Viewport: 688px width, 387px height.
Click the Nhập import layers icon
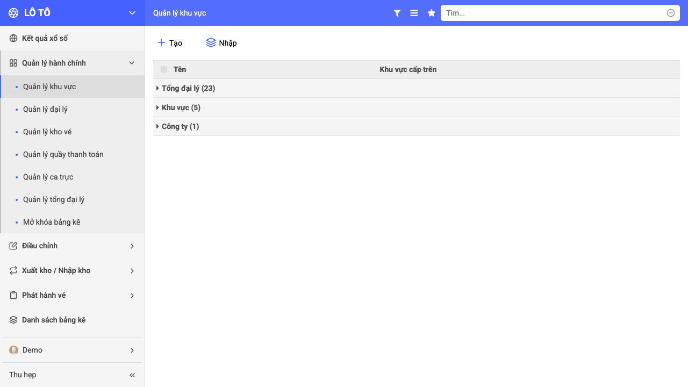[211, 42]
